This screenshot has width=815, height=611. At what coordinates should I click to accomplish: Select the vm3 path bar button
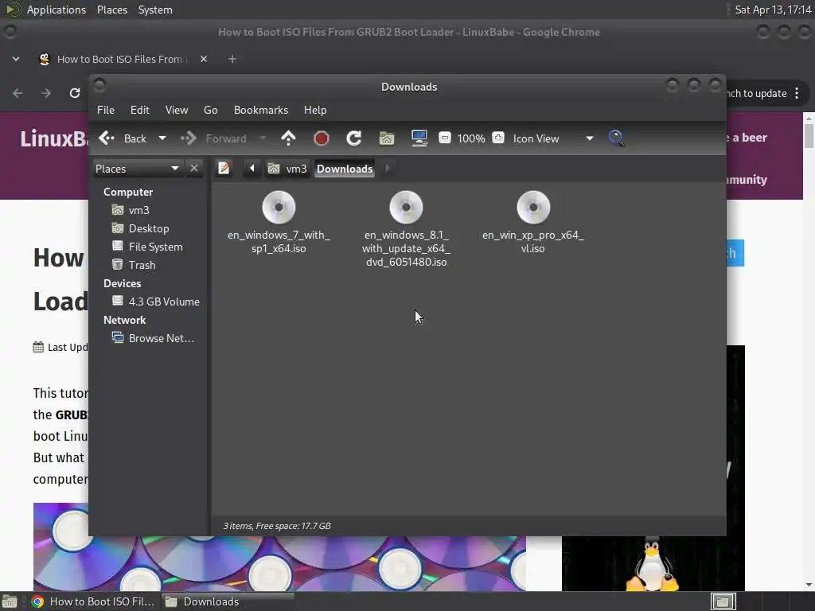click(287, 169)
